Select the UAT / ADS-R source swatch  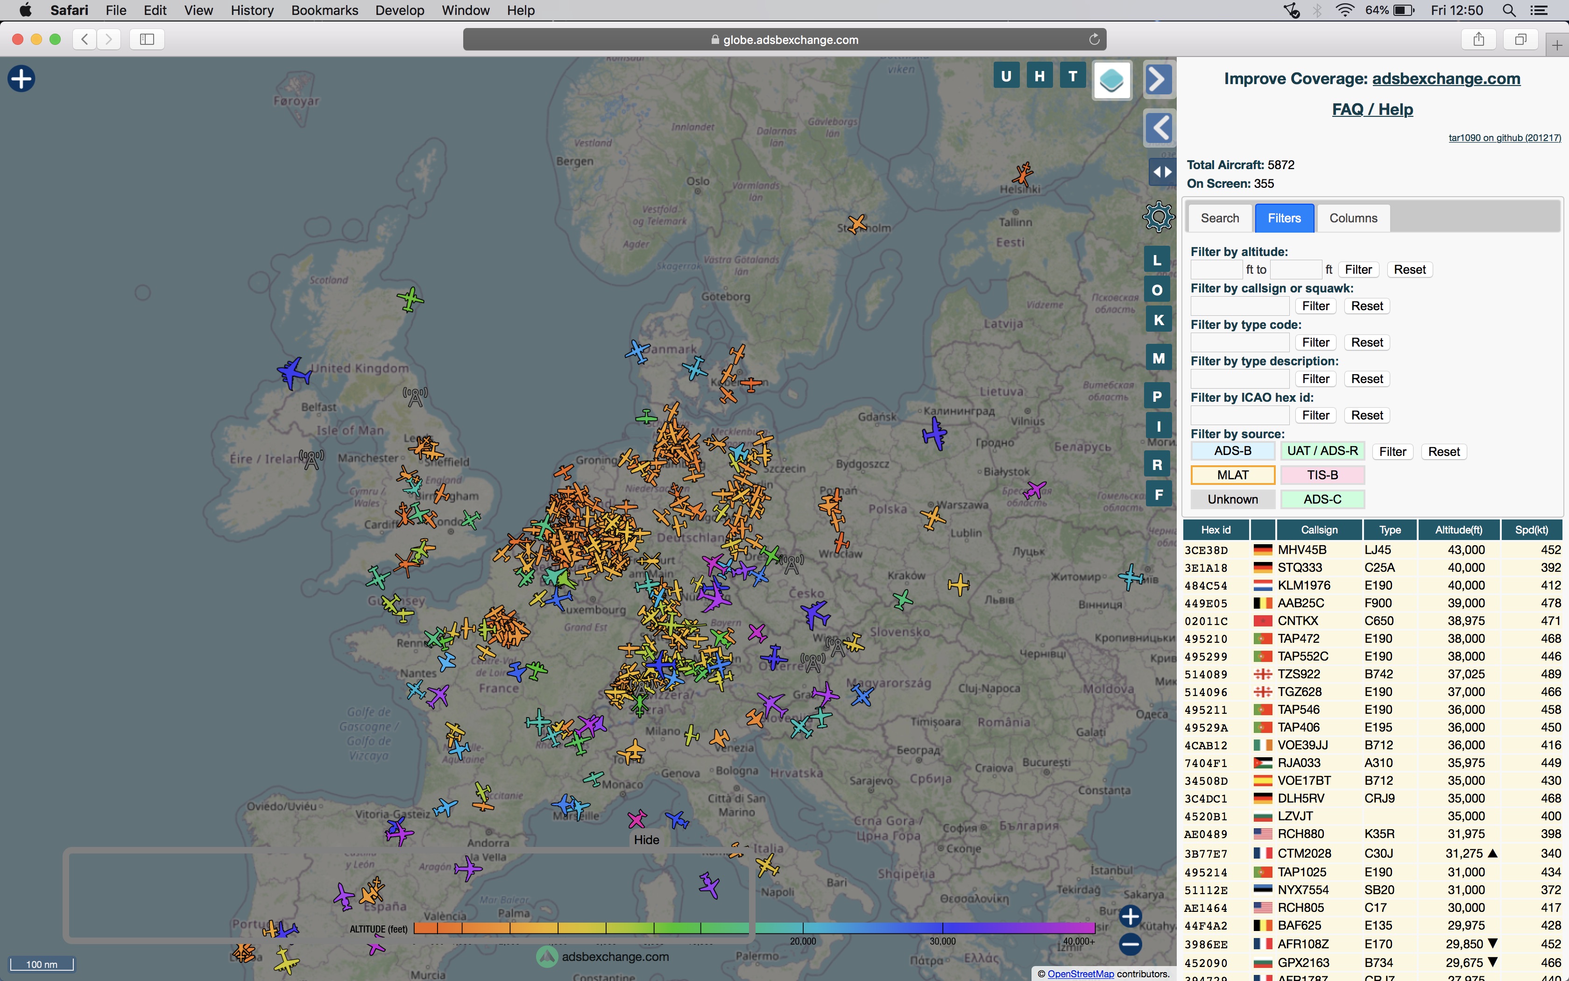pos(1322,451)
